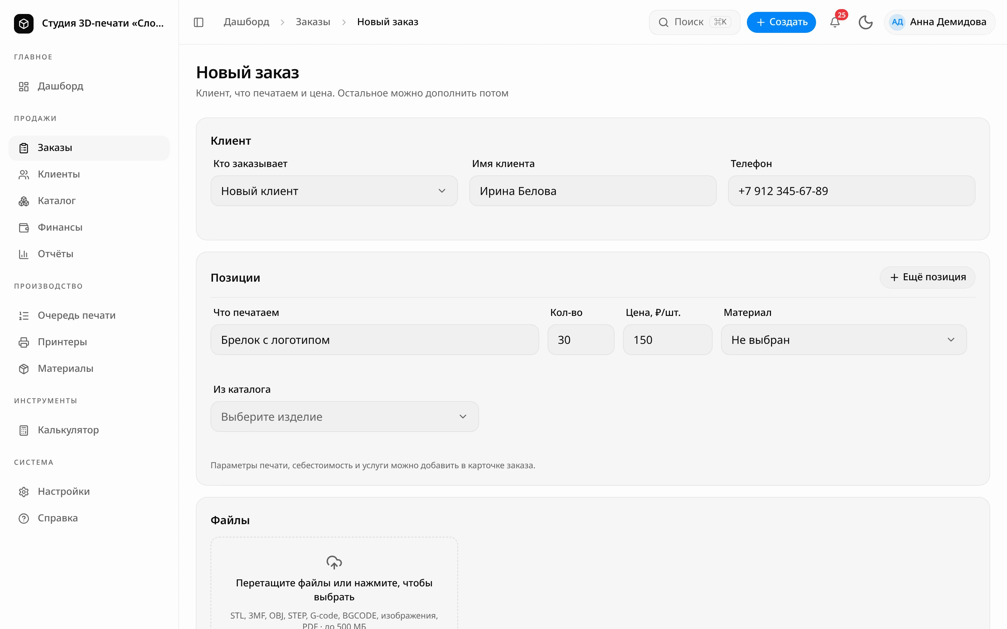
Task: Click the Новый заказ breadcrumb text
Action: 387,22
